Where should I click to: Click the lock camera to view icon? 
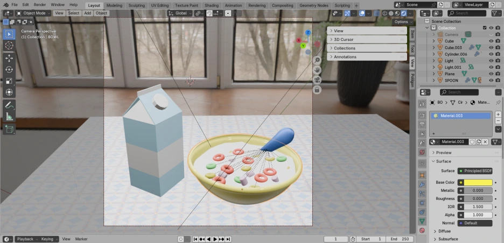(317, 90)
